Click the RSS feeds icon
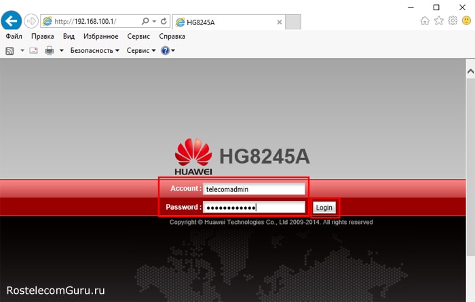This screenshot has height=302, width=475. (x=10, y=51)
